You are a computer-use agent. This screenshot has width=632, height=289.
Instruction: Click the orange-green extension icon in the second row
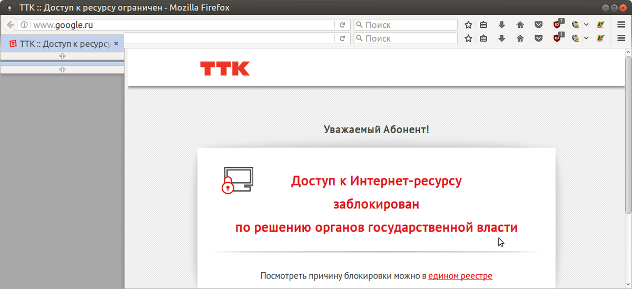point(600,38)
